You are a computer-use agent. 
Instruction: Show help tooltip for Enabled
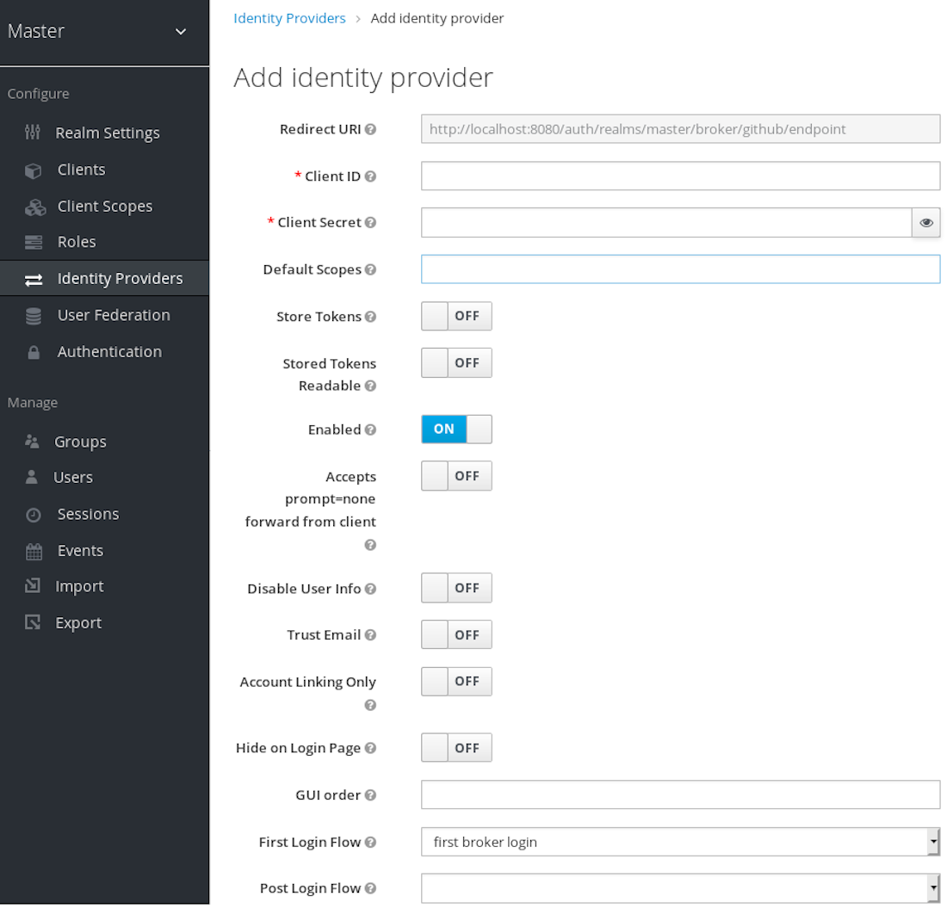pyautogui.click(x=370, y=430)
